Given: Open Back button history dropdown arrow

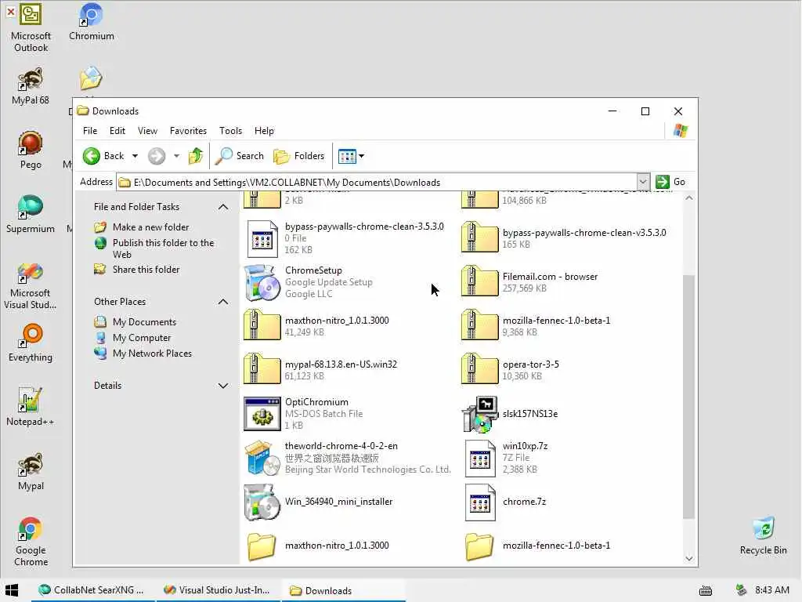Looking at the screenshot, I should coord(135,156).
